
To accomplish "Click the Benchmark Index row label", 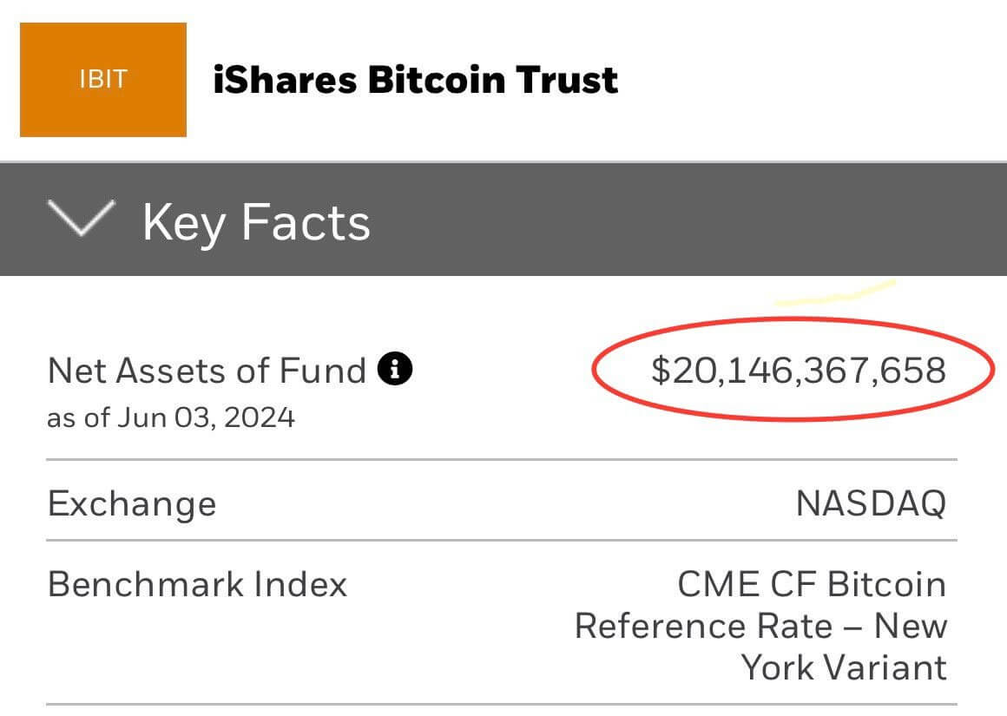I will click(197, 584).
